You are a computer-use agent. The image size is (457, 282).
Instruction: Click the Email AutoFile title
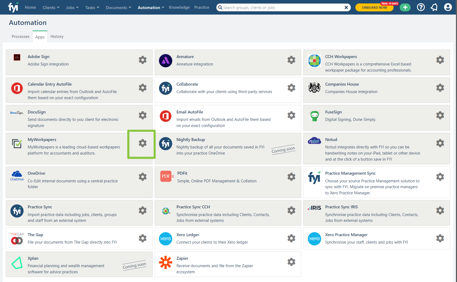(x=190, y=112)
